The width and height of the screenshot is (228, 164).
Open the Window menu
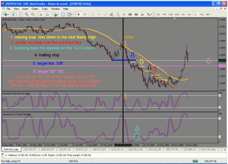pos(55,9)
